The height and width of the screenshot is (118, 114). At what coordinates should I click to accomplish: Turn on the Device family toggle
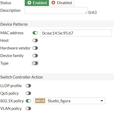point(35,56)
